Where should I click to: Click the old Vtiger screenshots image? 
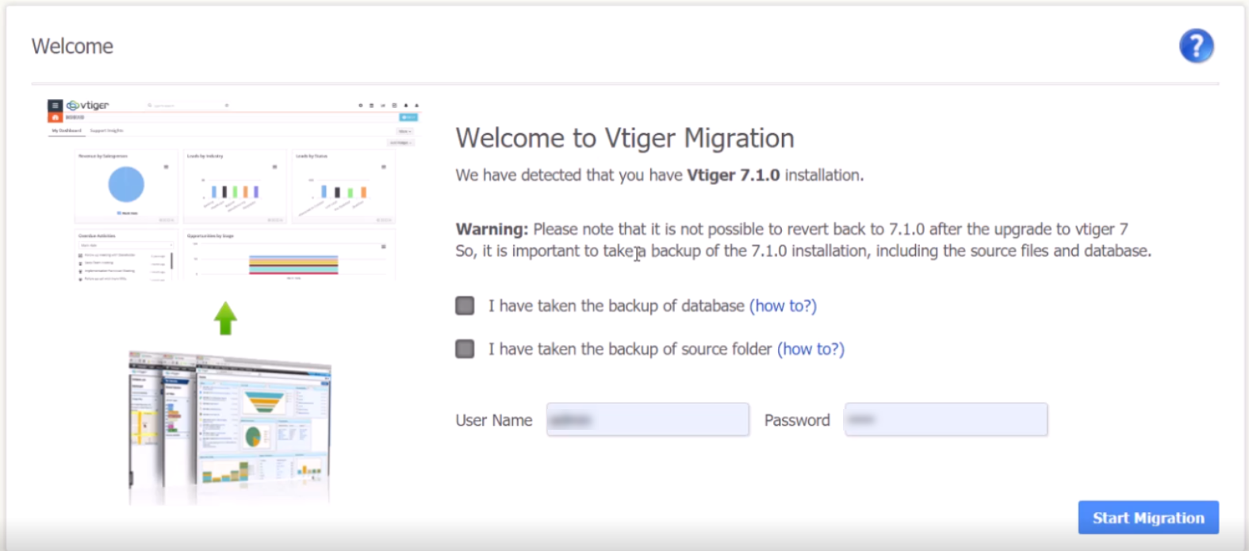click(230, 427)
